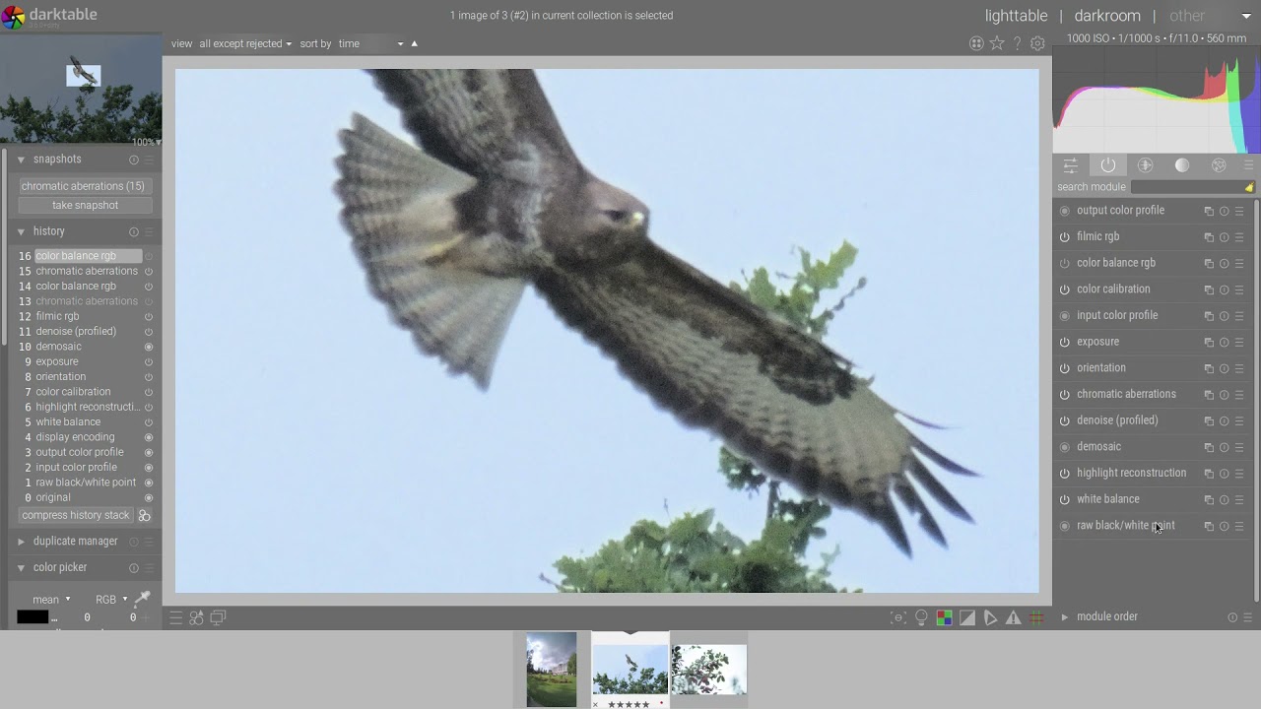Open the 'RGB' color model dropdown
1261x709 pixels.
(111, 600)
